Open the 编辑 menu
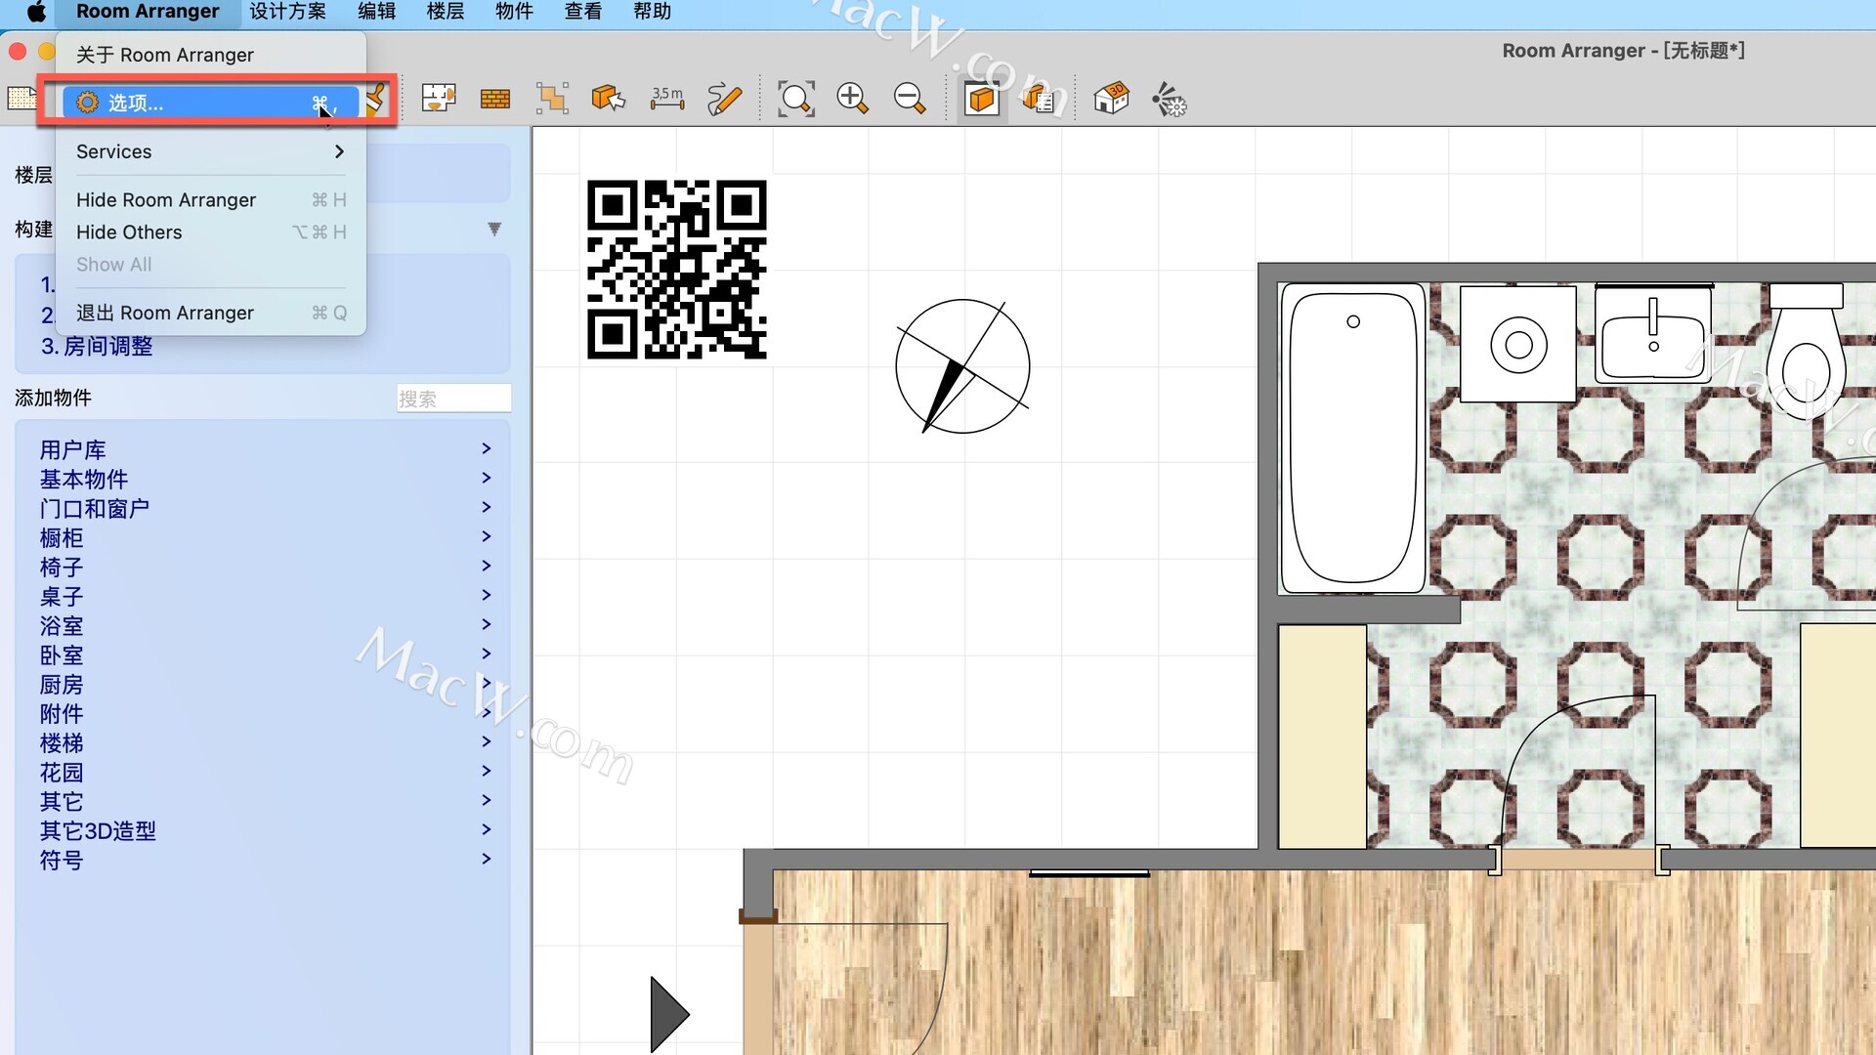 click(x=376, y=12)
